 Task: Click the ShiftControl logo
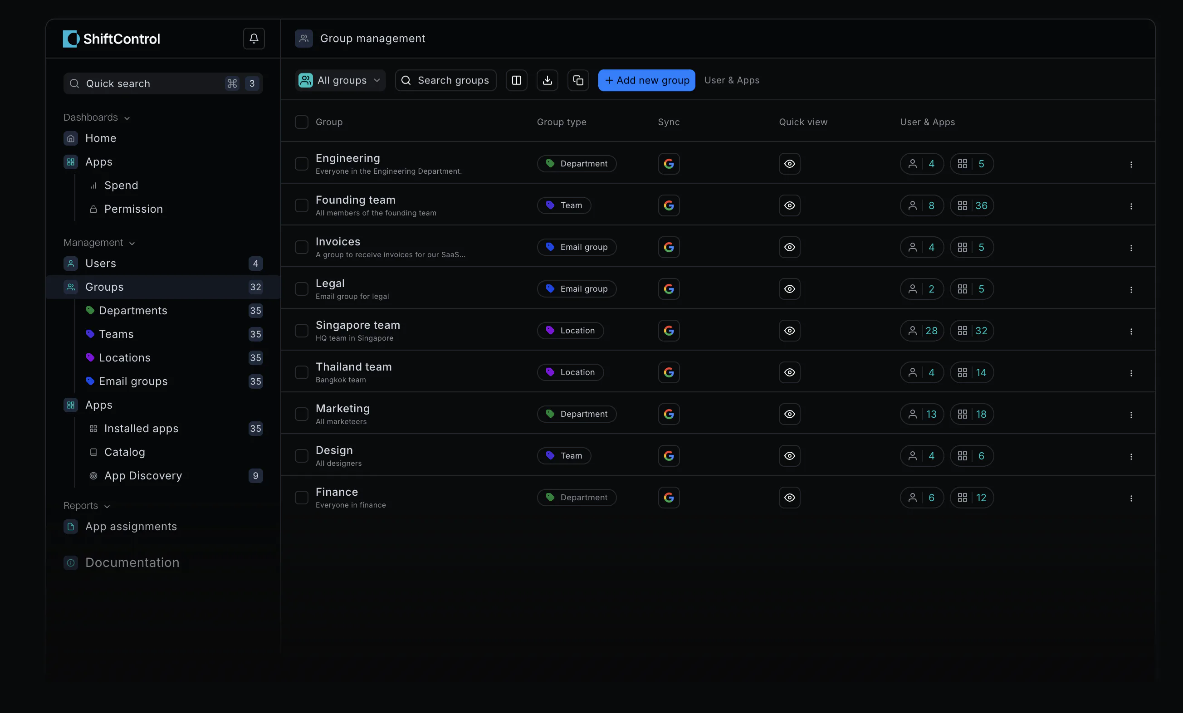point(112,39)
